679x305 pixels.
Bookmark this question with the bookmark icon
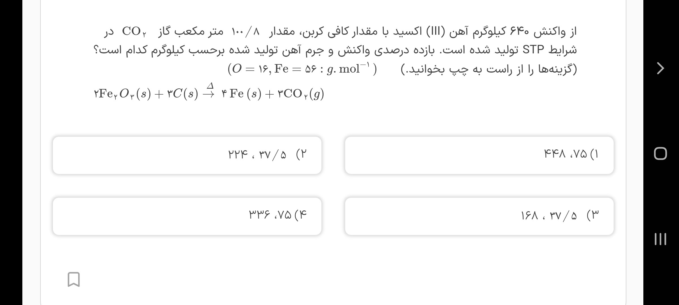coord(74,279)
